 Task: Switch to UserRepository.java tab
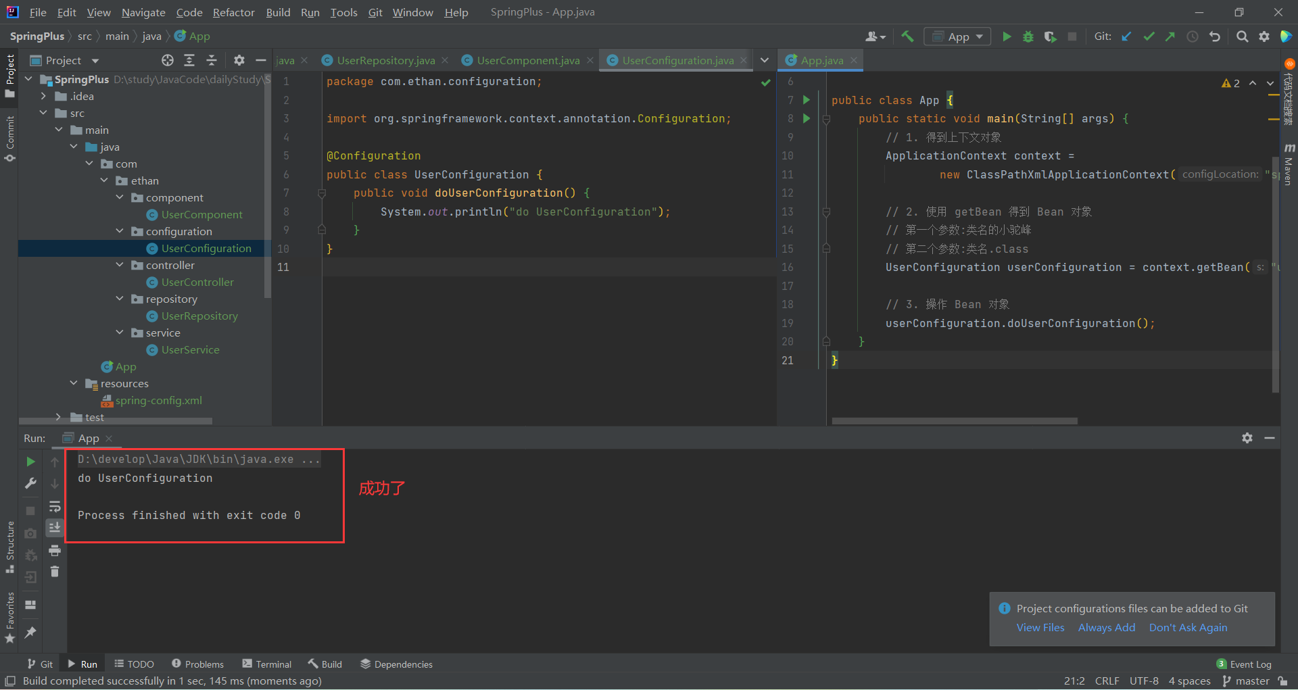click(x=385, y=60)
